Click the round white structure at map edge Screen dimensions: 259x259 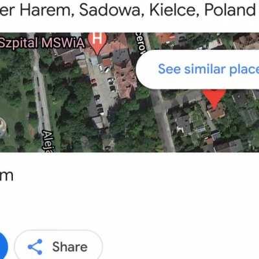(x=3, y=128)
